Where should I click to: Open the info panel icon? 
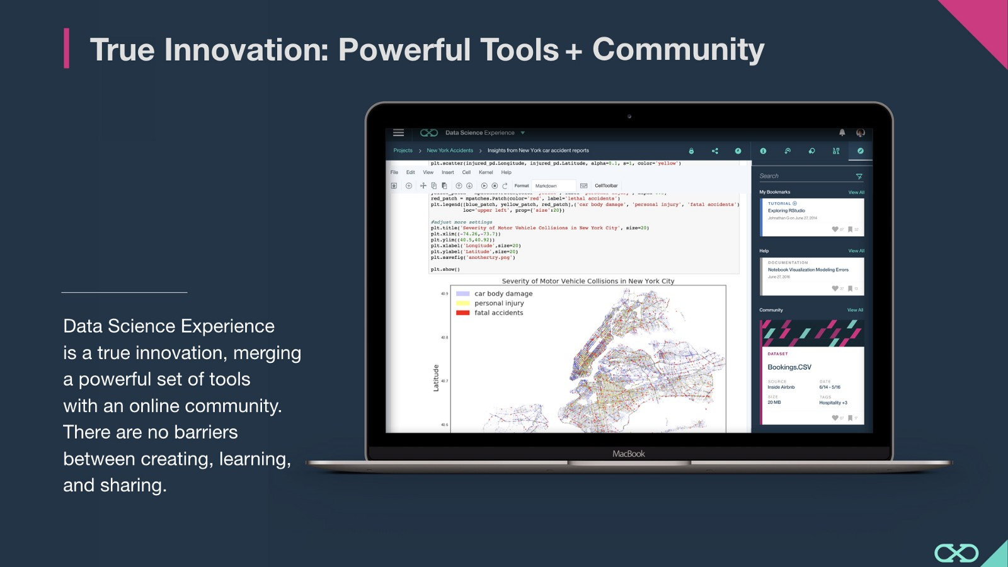click(763, 151)
